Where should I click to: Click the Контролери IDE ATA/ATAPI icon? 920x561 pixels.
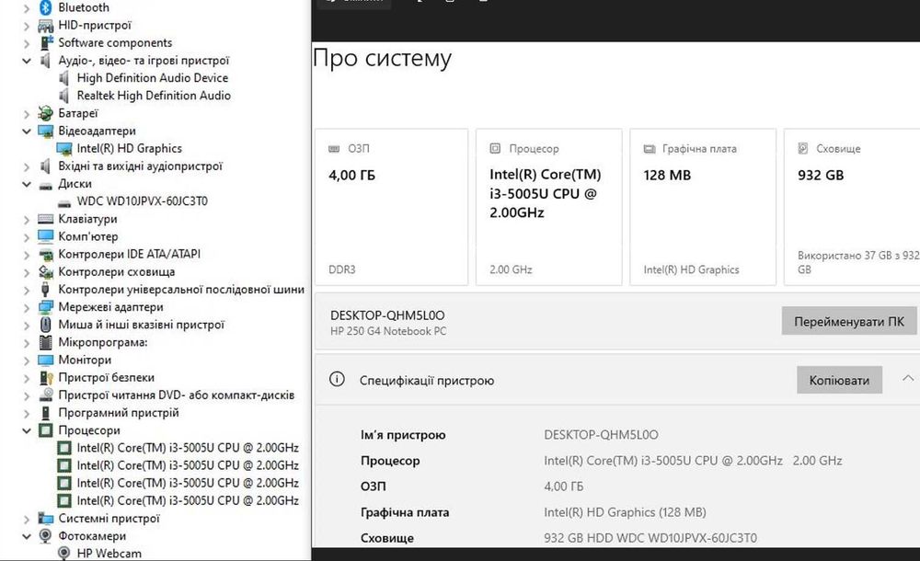tap(46, 254)
